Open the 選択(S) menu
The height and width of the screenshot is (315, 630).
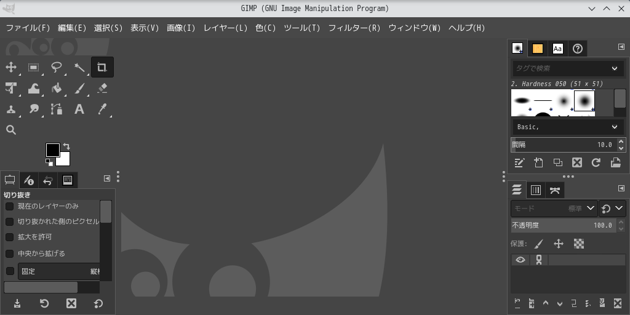click(108, 28)
